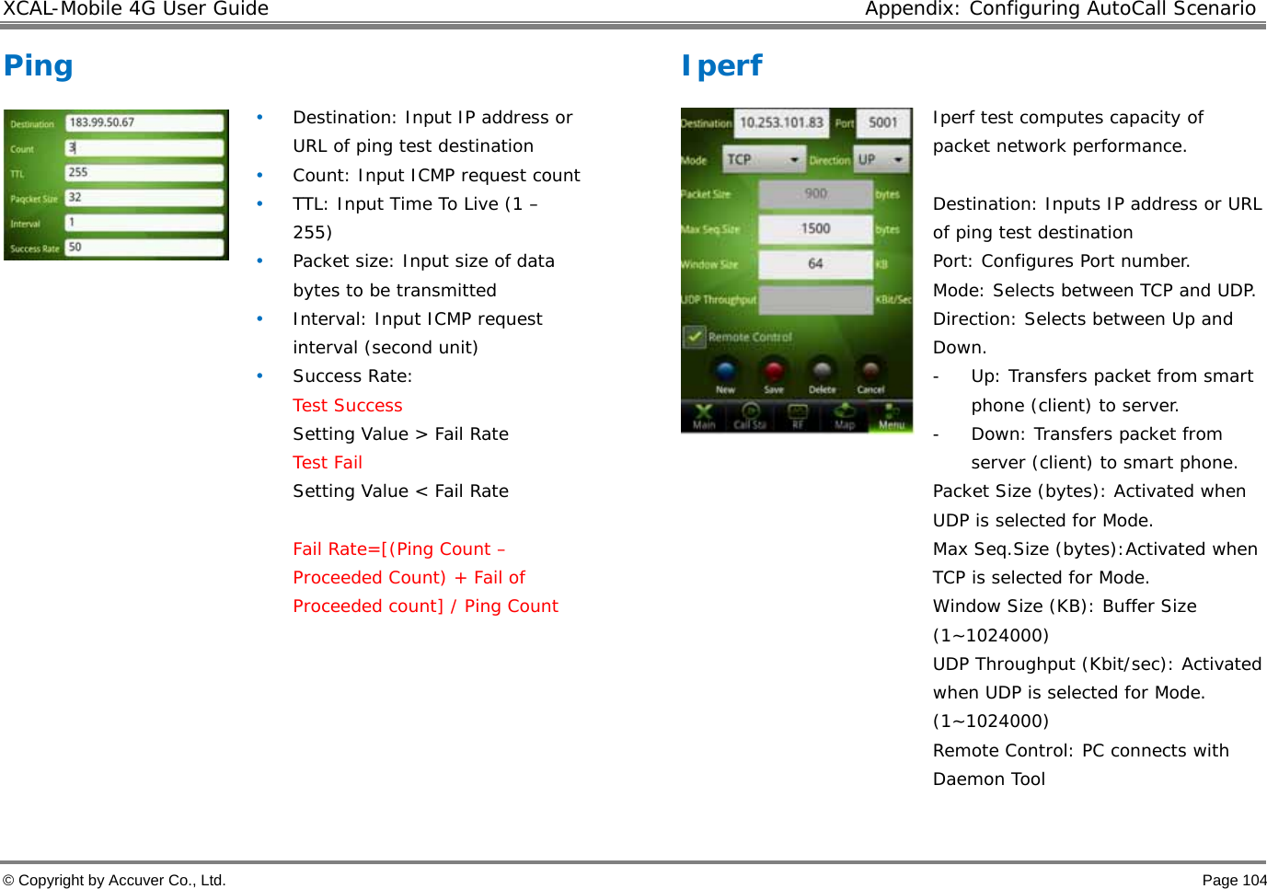Switch to the RF tab
Image resolution: width=1267 pixels, height=889 pixels.
click(798, 417)
